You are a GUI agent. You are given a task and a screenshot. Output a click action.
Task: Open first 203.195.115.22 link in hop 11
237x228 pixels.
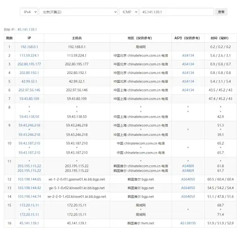click(29, 166)
